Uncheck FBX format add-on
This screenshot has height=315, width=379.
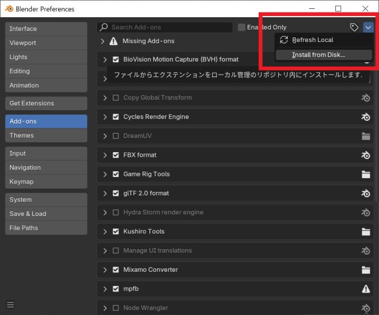(116, 155)
